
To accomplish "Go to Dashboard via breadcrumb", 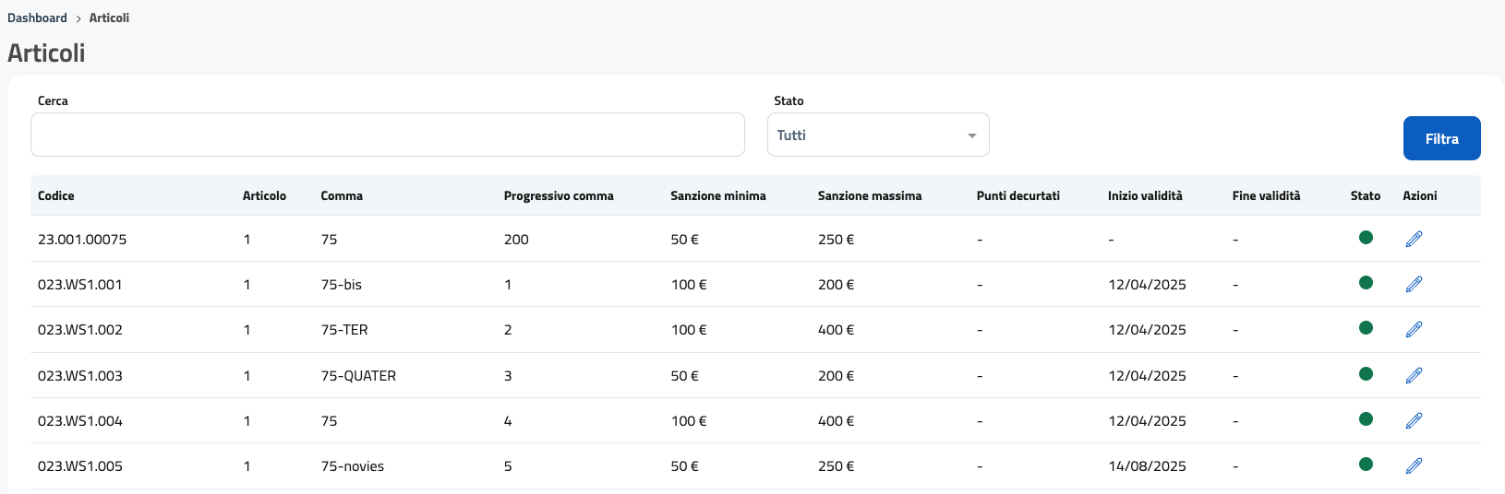I will [x=37, y=18].
